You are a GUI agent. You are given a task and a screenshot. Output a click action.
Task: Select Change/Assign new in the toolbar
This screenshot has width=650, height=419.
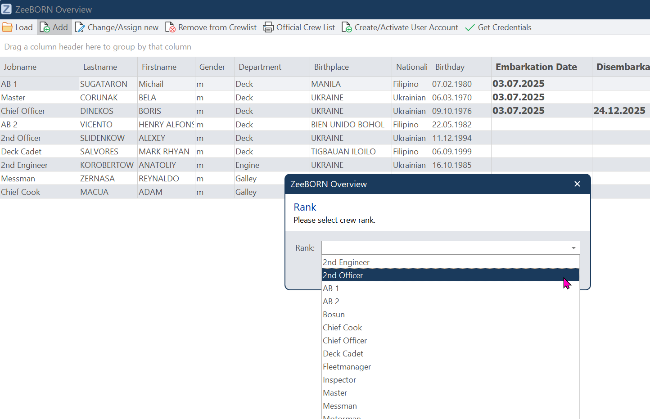pyautogui.click(x=123, y=27)
